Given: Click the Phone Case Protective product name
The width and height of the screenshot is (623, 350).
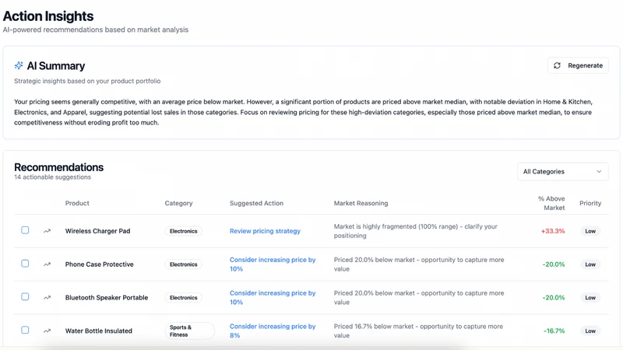Looking at the screenshot, I should pyautogui.click(x=100, y=264).
